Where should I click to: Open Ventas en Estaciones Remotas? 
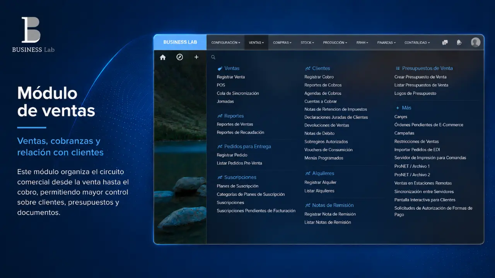[x=423, y=183]
